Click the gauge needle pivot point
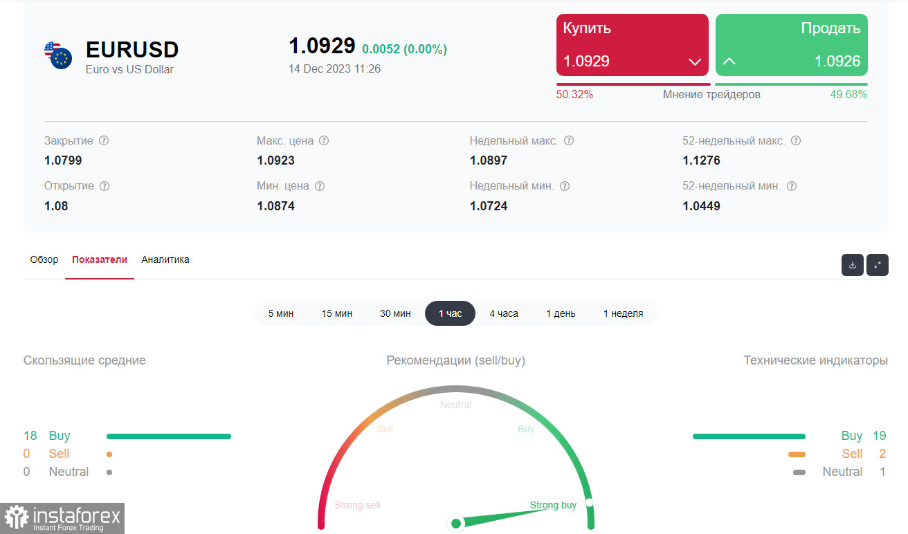The image size is (908, 534). click(456, 524)
